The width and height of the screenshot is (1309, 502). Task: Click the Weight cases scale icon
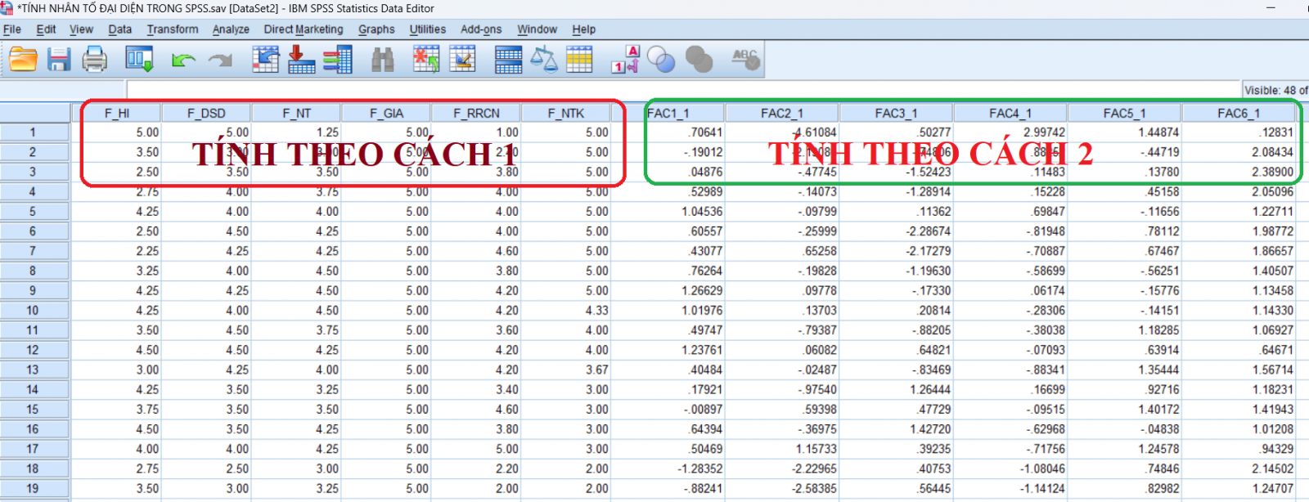click(544, 60)
